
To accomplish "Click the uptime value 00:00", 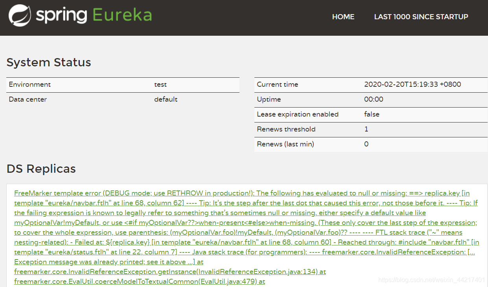I will click(x=374, y=99).
